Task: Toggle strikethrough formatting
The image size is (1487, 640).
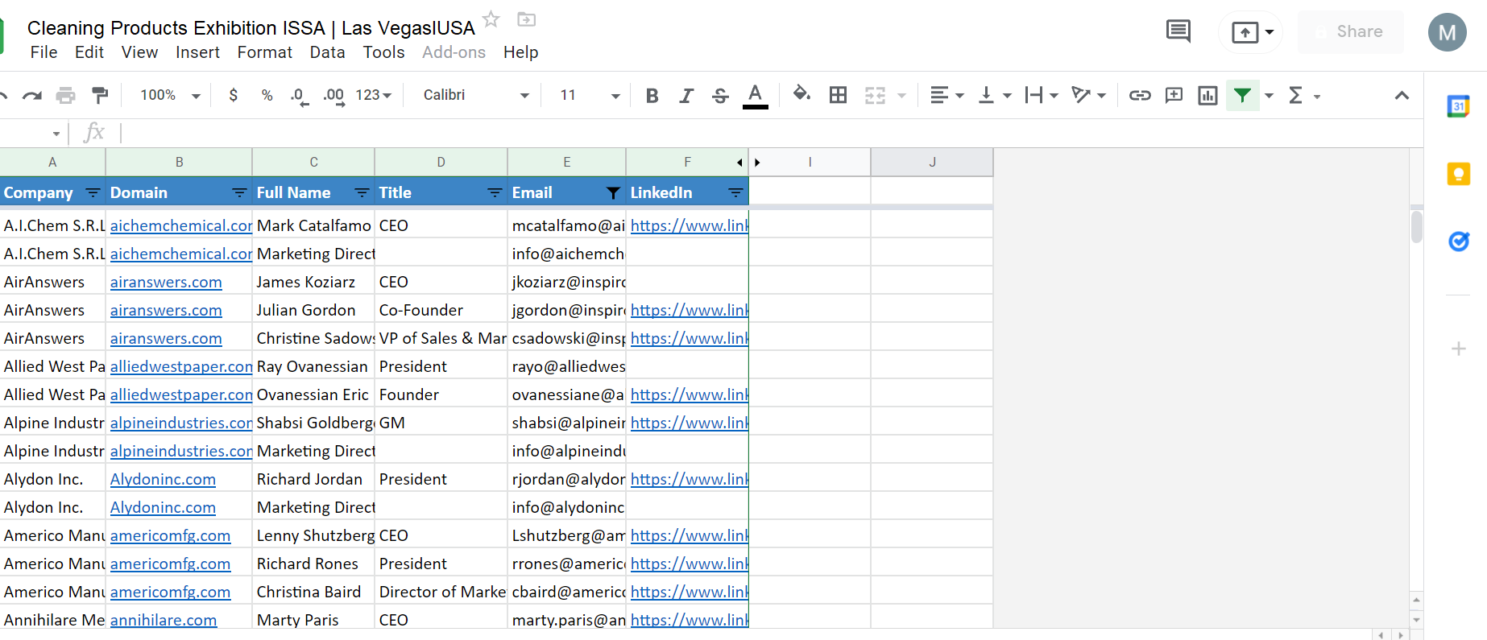Action: [720, 96]
